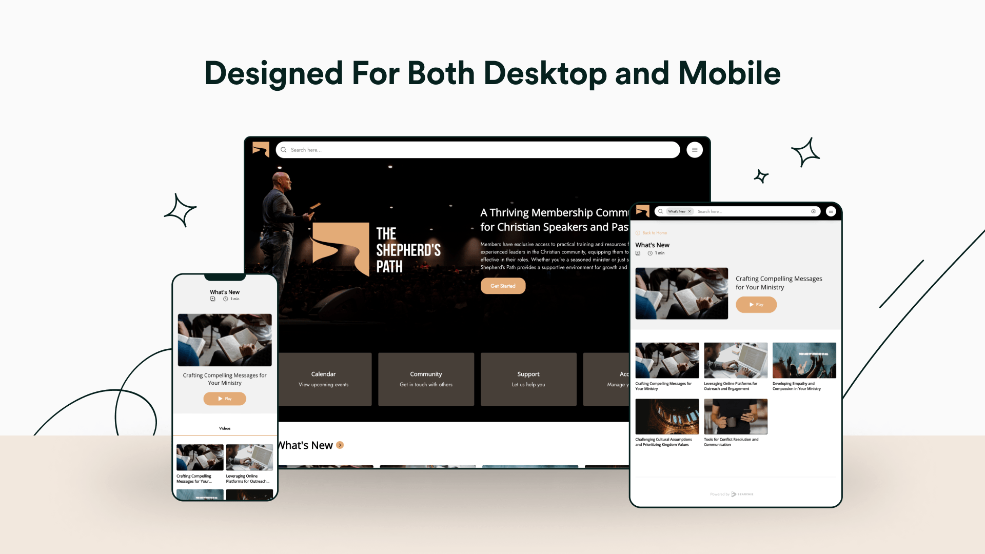Viewport: 985px width, 554px height.
Task: Click the Shepherd's Path logo icon
Action: click(261, 149)
